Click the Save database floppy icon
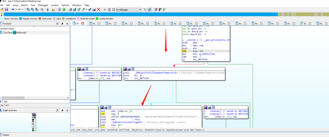This screenshot has width=329, height=137. [x=6, y=9]
